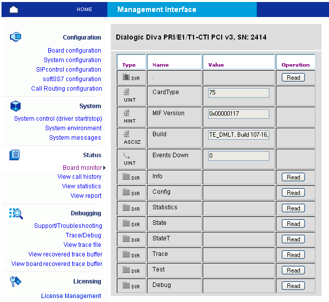Read the Config directory
Image resolution: width=329 pixels, height=302 pixels.
coord(293,193)
